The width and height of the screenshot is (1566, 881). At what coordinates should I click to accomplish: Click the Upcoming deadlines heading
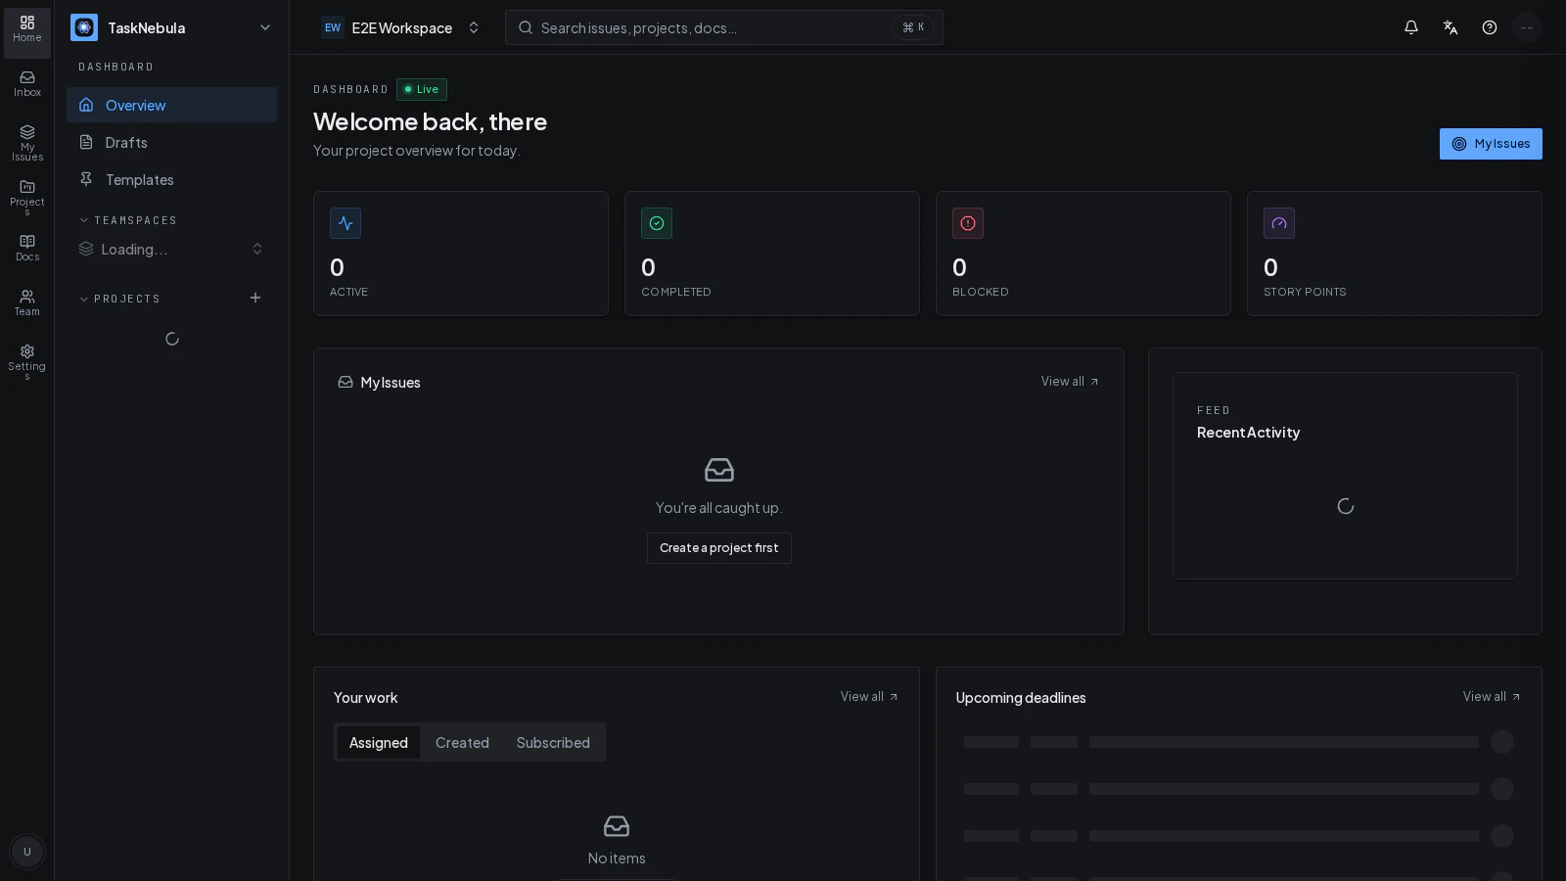click(1021, 697)
